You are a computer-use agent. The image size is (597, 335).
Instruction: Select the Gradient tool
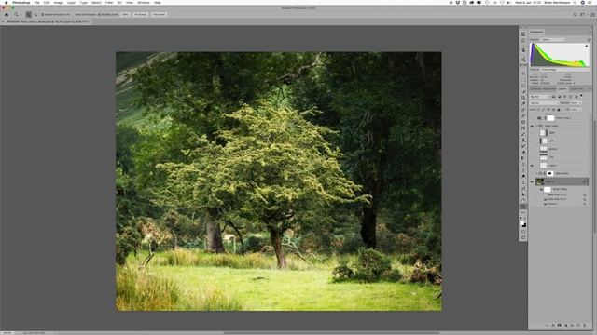click(523, 158)
